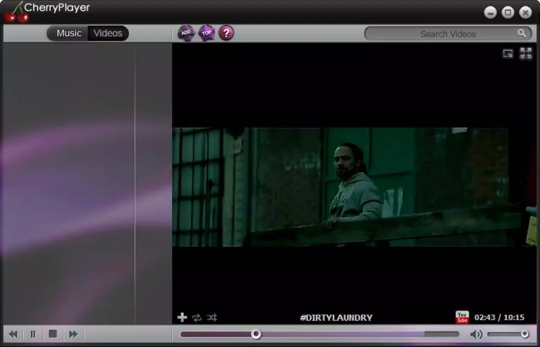
Task: Toggle repeat playback
Action: [x=197, y=318]
